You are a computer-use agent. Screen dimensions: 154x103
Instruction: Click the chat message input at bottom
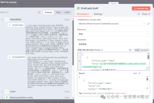(54, 102)
